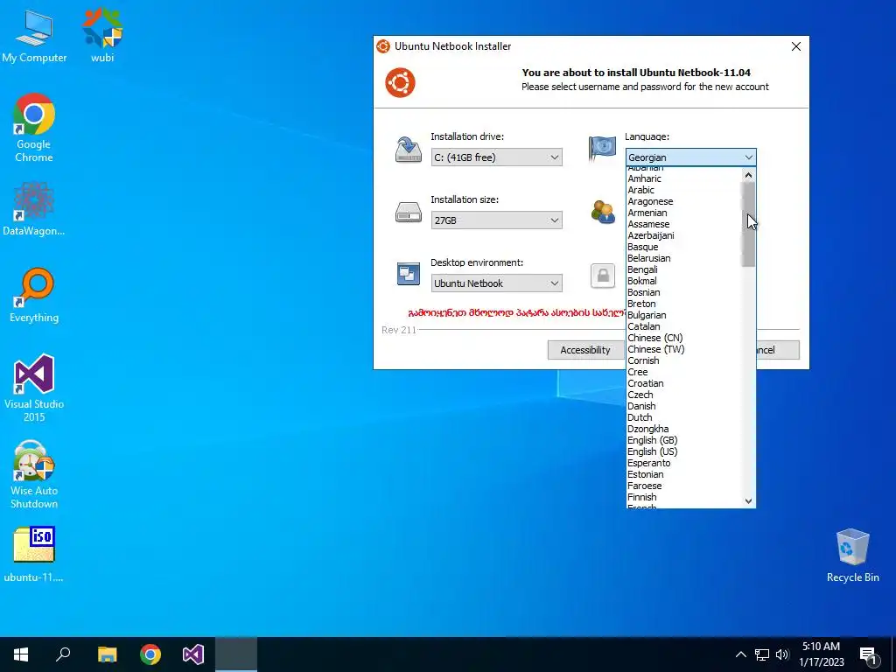Open Visual Studio from the taskbar
896x672 pixels.
click(x=193, y=654)
